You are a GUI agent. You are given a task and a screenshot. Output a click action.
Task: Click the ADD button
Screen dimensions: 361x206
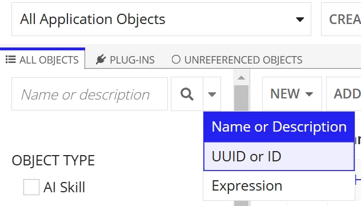point(344,94)
